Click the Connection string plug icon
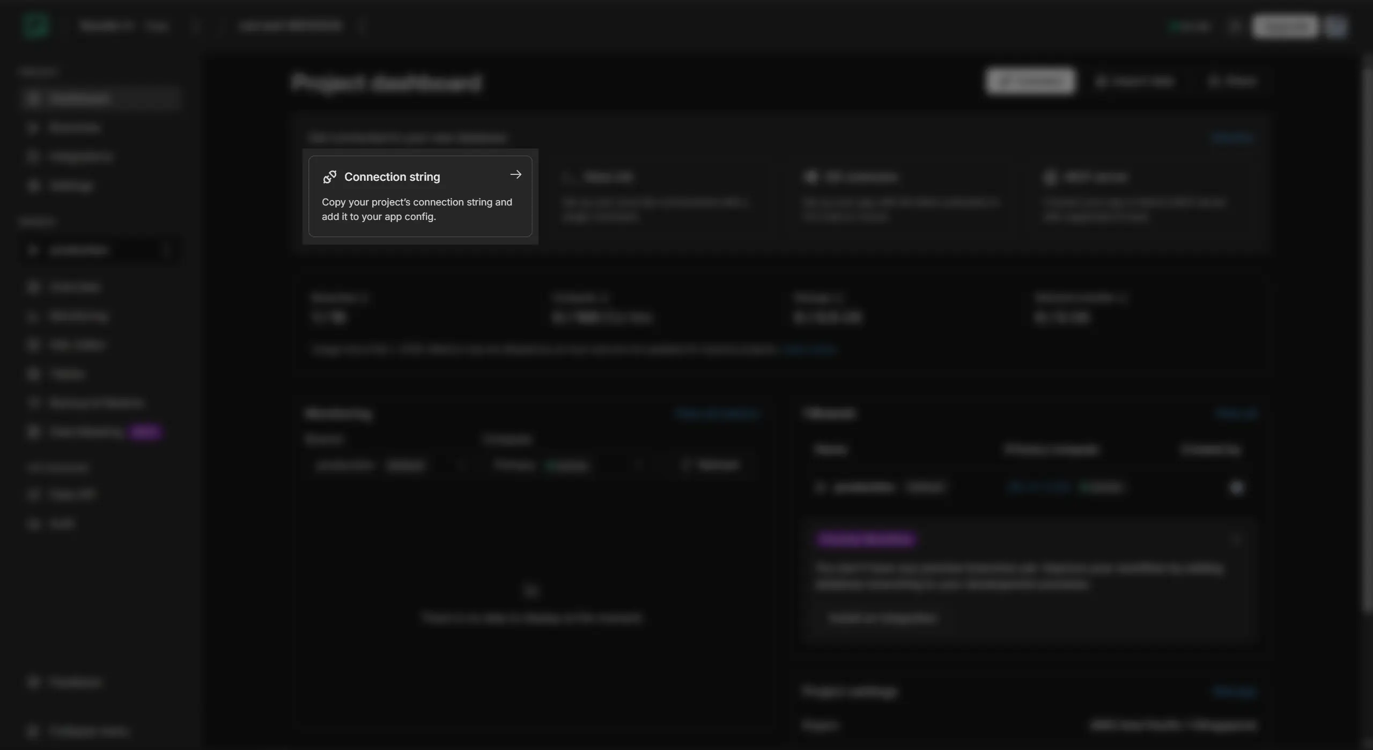The image size is (1373, 750). 330,177
